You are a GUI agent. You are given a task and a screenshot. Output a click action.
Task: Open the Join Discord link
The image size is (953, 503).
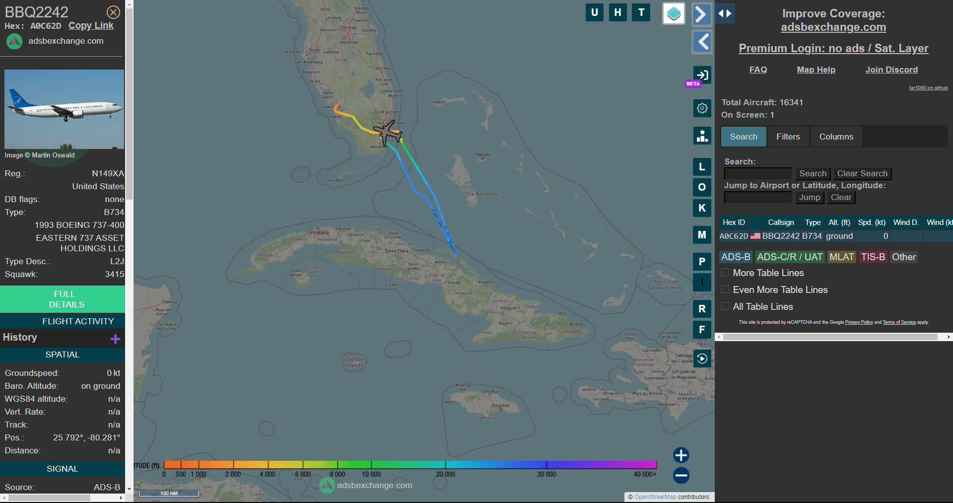(x=891, y=70)
